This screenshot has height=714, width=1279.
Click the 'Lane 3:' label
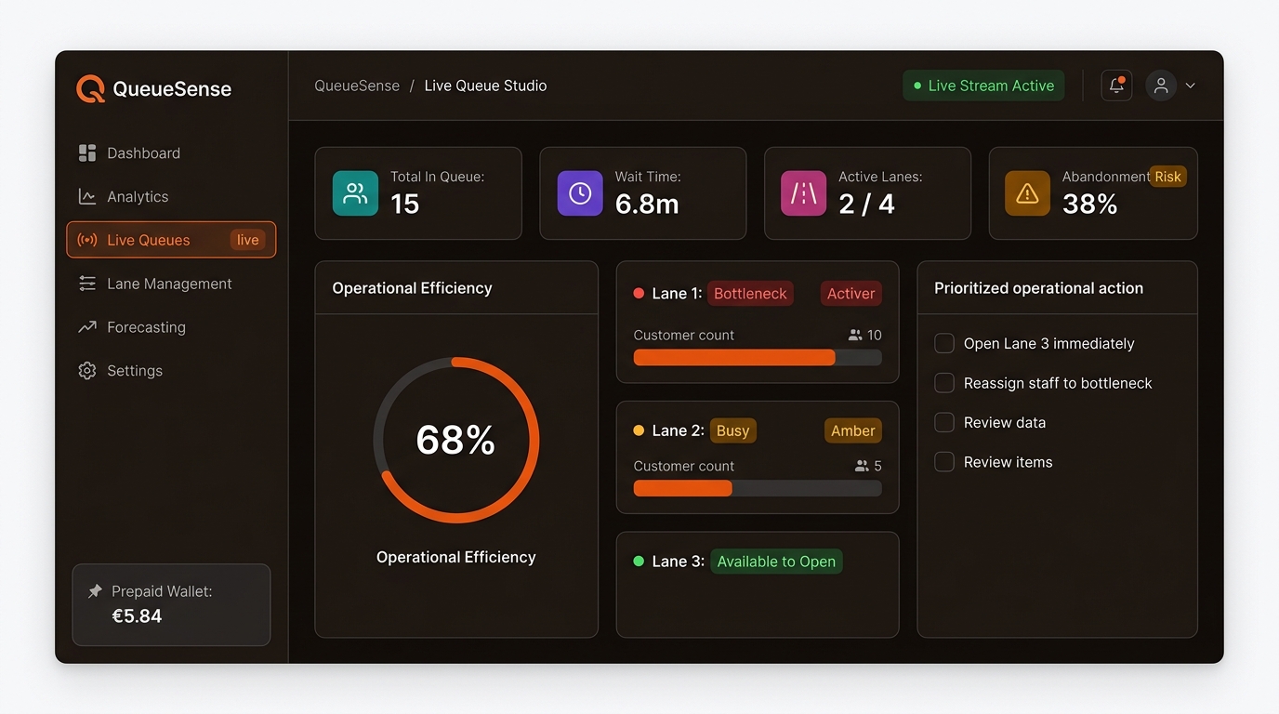(x=678, y=562)
